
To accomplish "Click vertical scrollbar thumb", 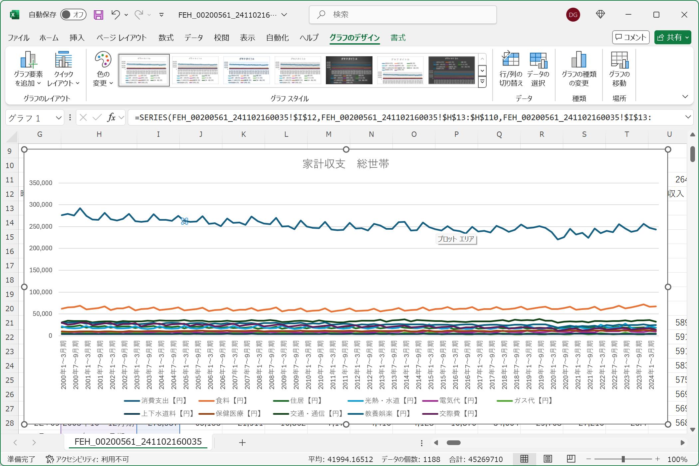I will pos(693,154).
